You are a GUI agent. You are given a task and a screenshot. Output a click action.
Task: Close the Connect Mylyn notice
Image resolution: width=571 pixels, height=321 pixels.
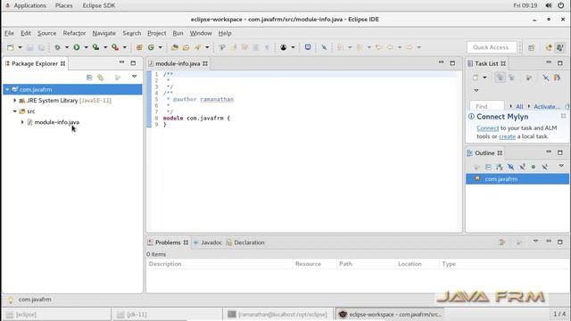[563, 116]
